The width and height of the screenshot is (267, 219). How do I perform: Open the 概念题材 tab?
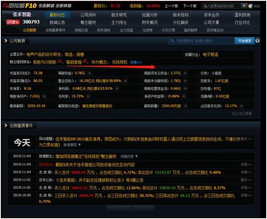[88, 22]
